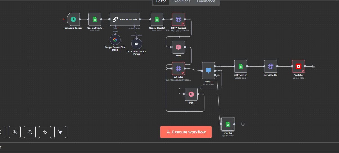Select the Structured Output Parser node
Image resolution: width=339 pixels, height=153 pixels.
pos(137,44)
